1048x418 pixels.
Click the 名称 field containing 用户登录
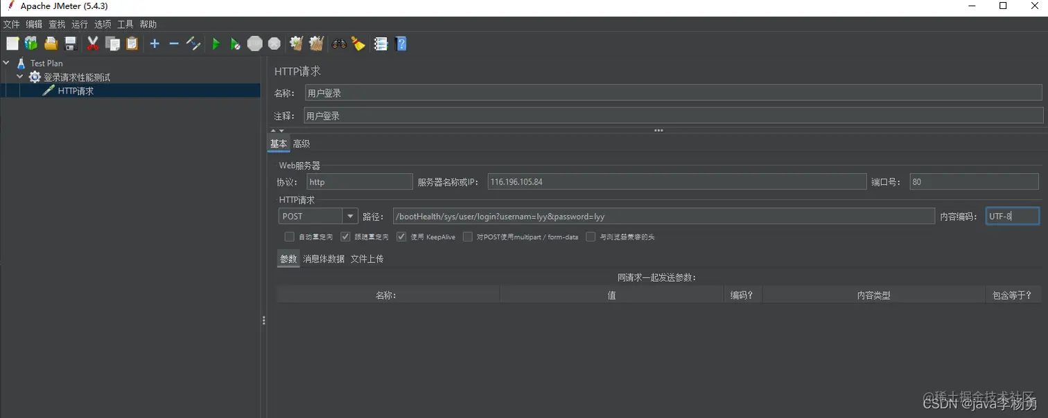[x=673, y=93]
